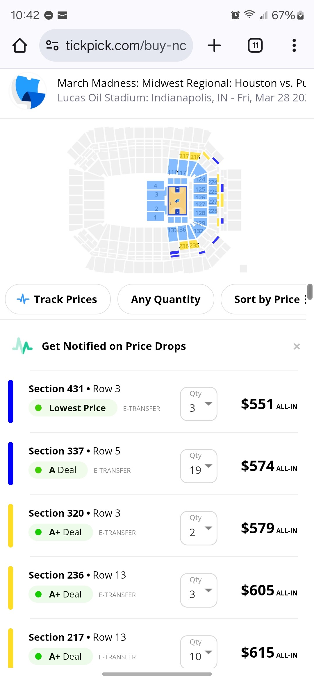This screenshot has height=680, width=314.
Task: Open the Any Quantity filter
Action: click(x=166, y=299)
